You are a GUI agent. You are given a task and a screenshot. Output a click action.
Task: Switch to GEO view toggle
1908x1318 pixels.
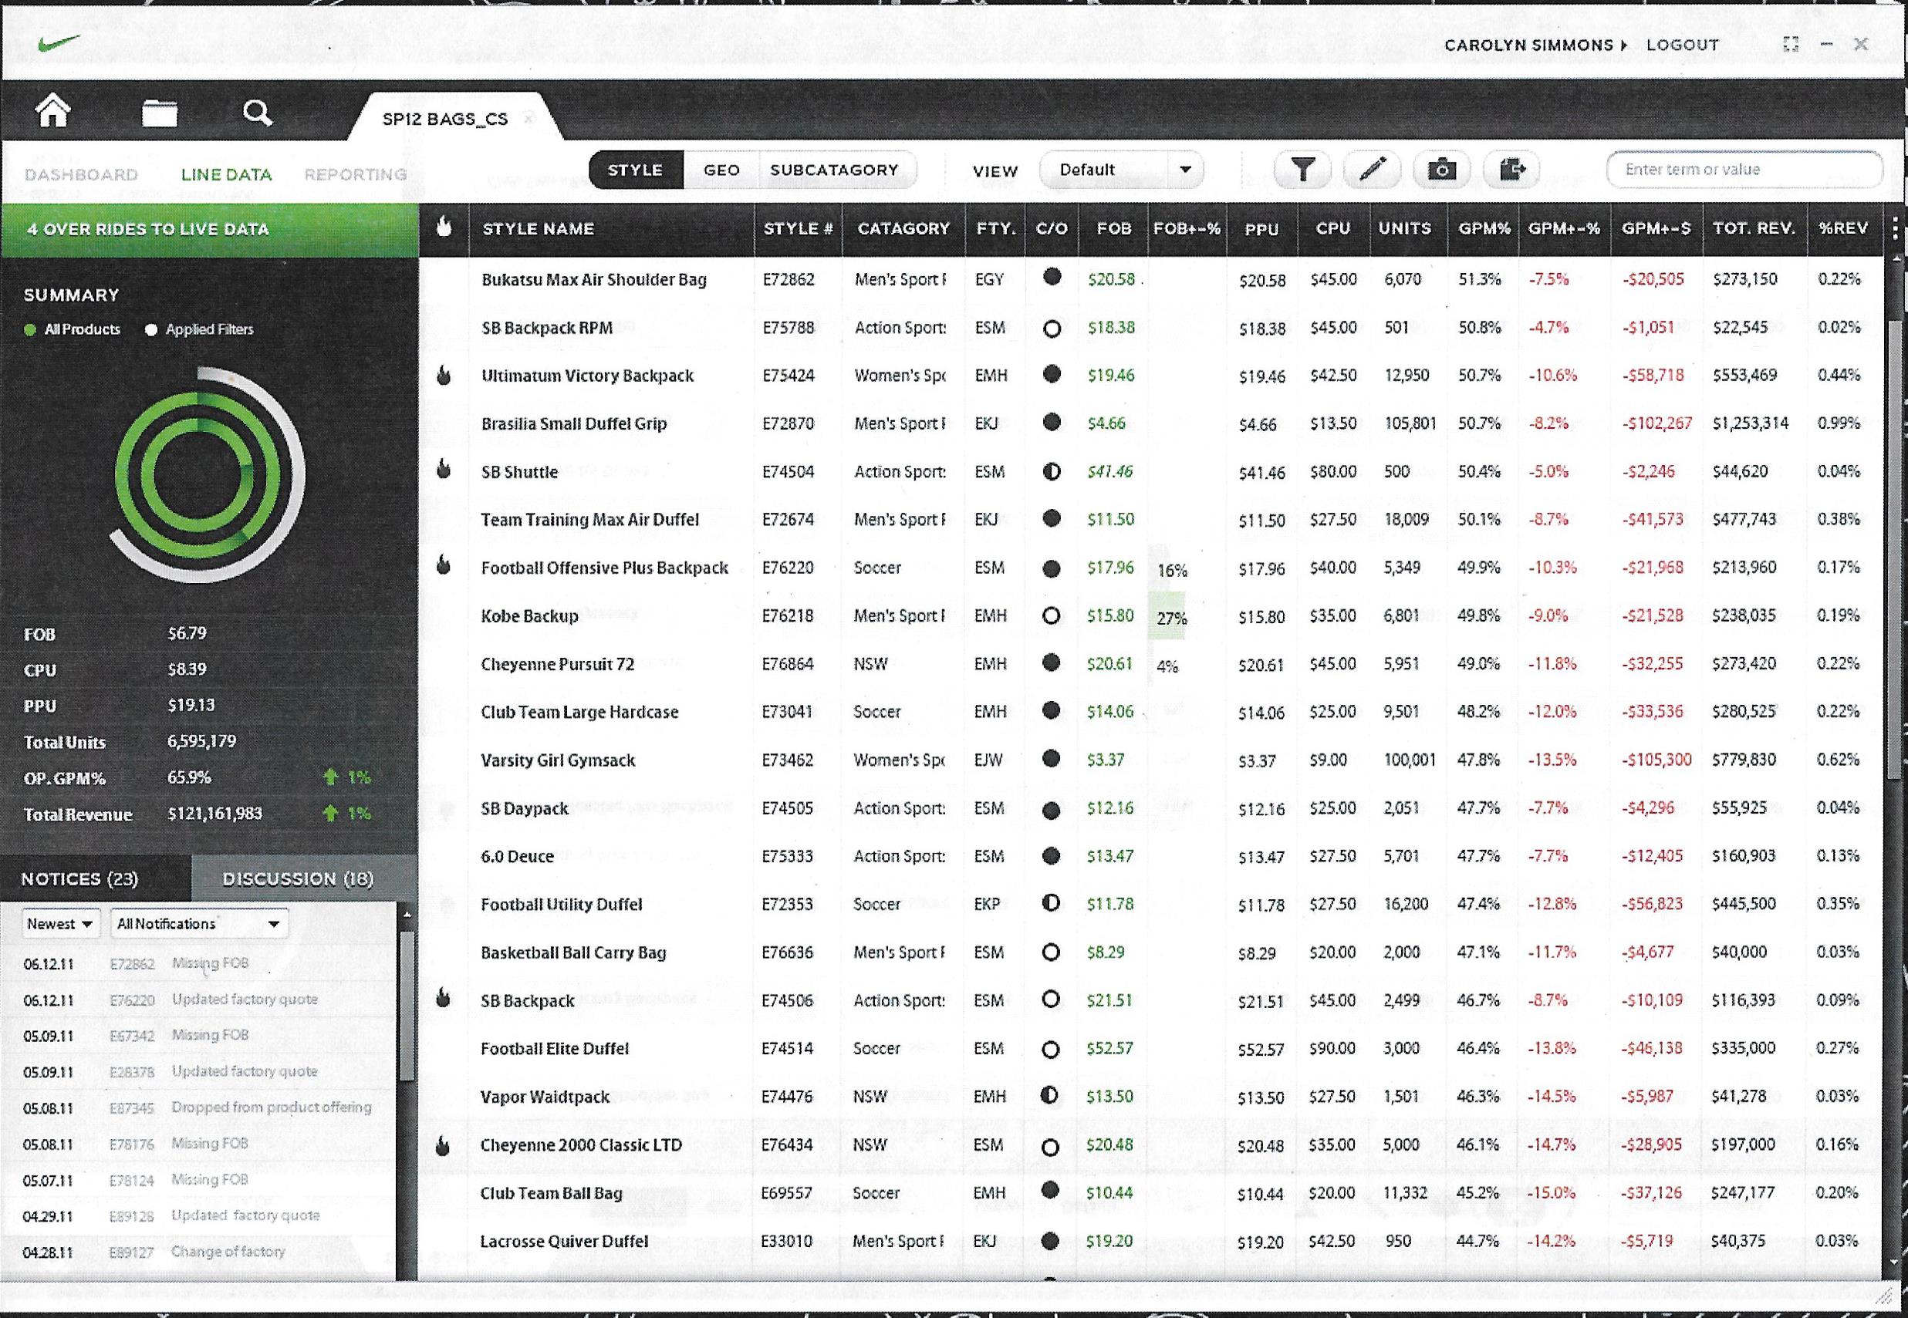pyautogui.click(x=721, y=170)
